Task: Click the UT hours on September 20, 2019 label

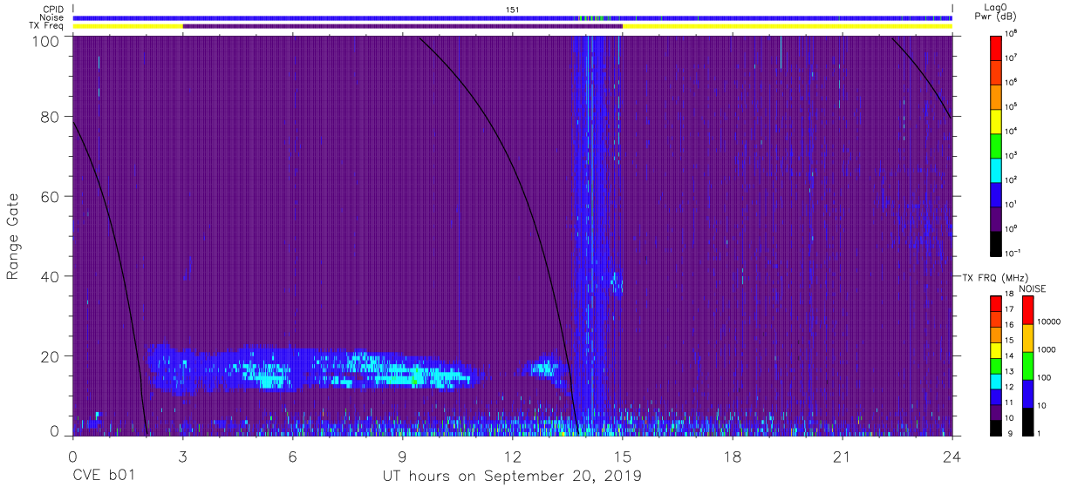Action: pyautogui.click(x=513, y=477)
